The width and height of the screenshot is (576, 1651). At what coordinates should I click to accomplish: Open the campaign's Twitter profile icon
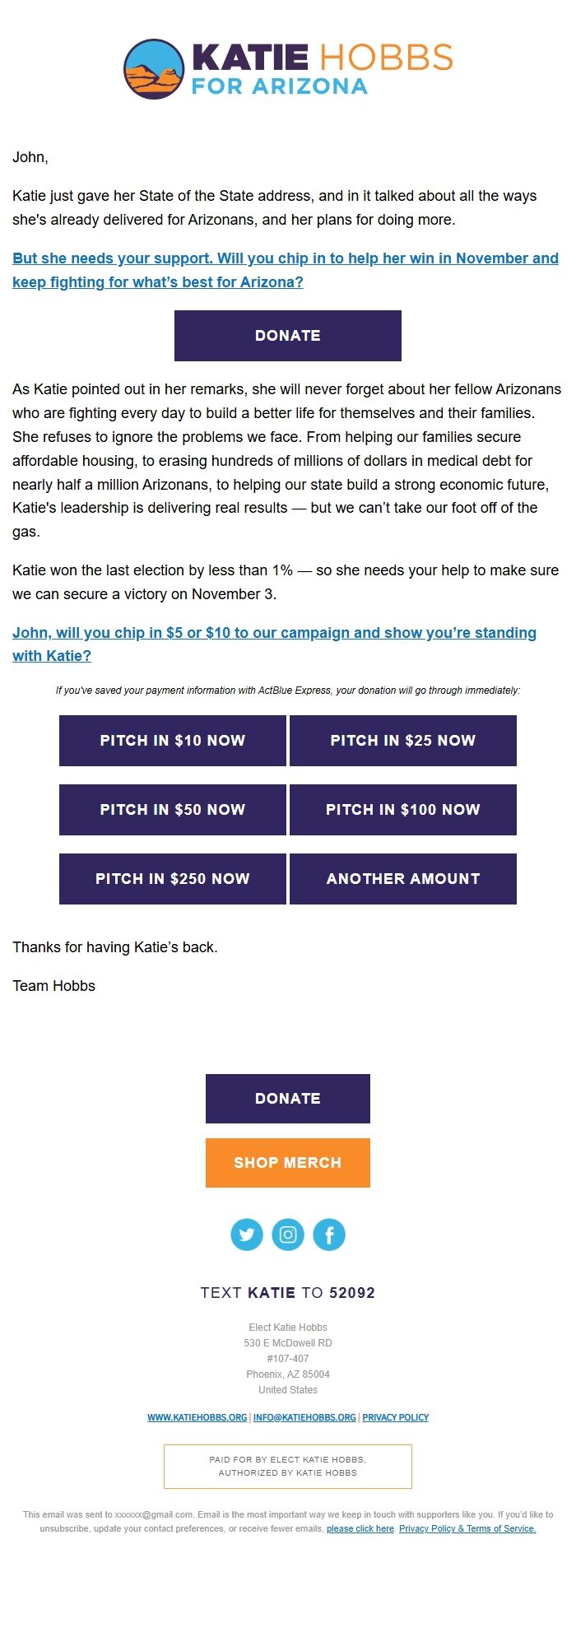click(247, 1234)
